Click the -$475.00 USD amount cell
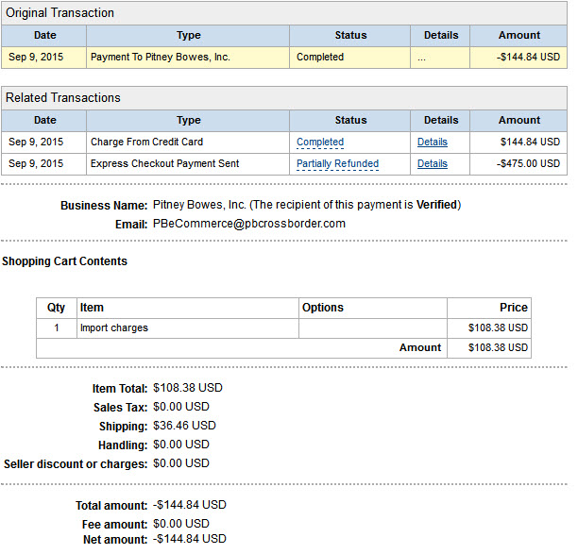 (518, 163)
